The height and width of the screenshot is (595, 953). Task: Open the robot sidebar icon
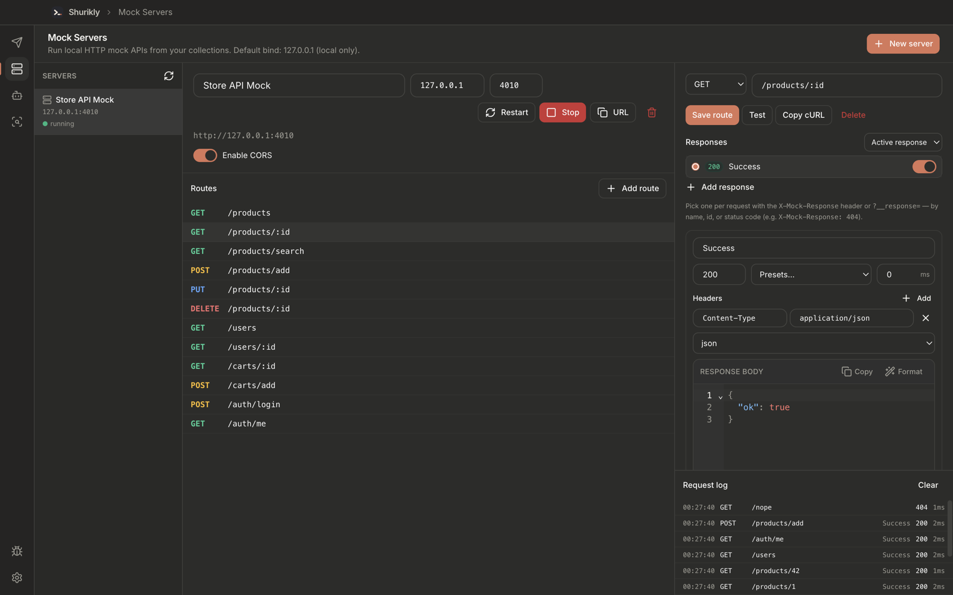[17, 95]
